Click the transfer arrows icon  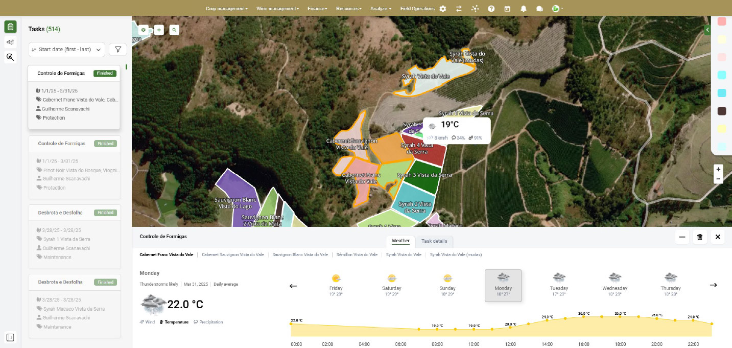(x=459, y=9)
